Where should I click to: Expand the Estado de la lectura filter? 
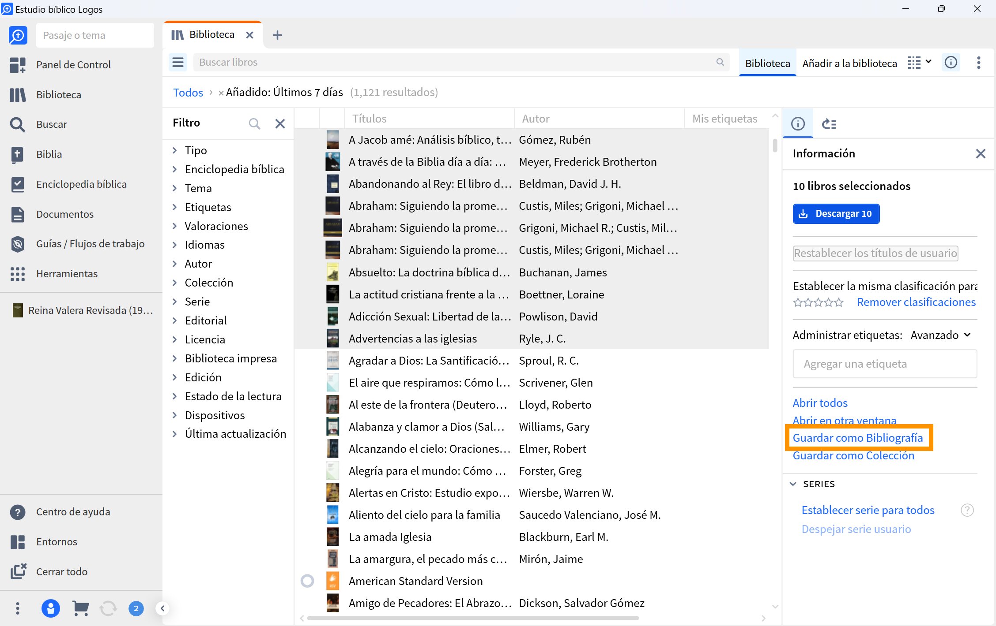175,396
